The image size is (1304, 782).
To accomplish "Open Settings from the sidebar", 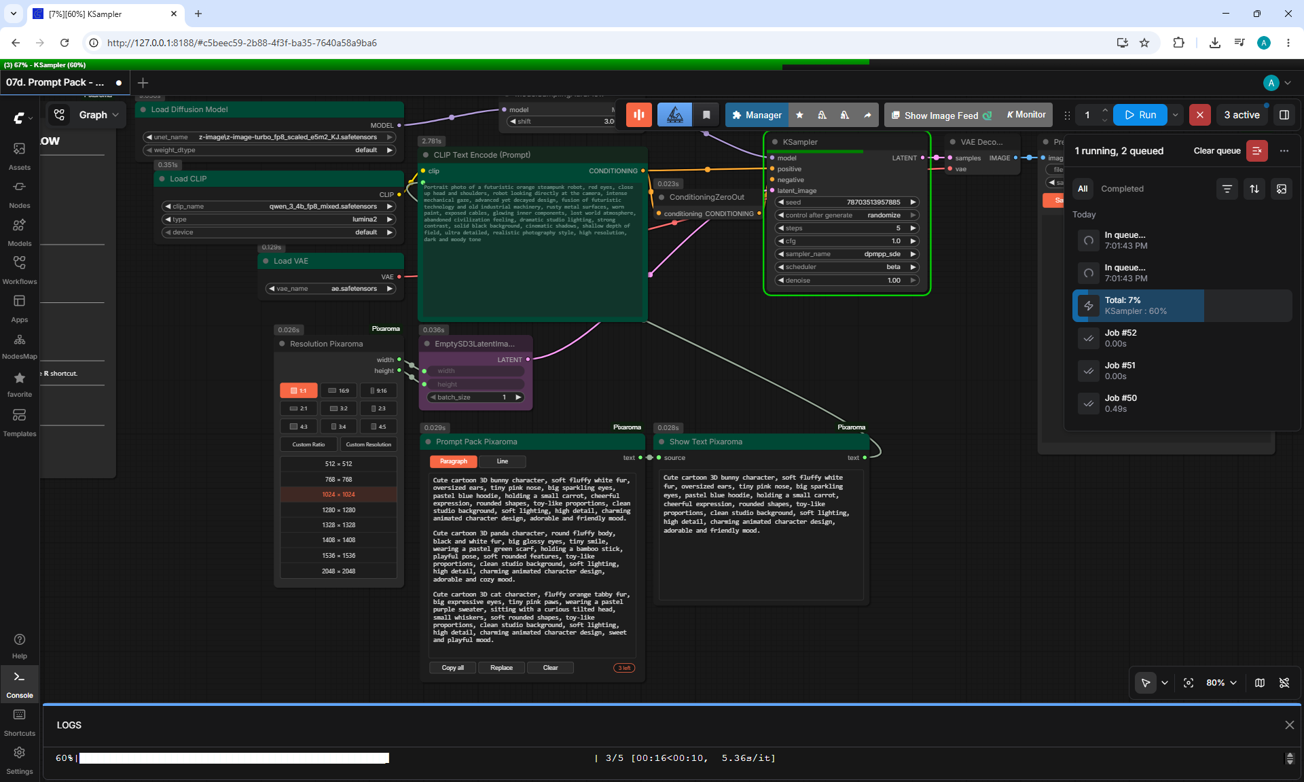I will [x=20, y=760].
